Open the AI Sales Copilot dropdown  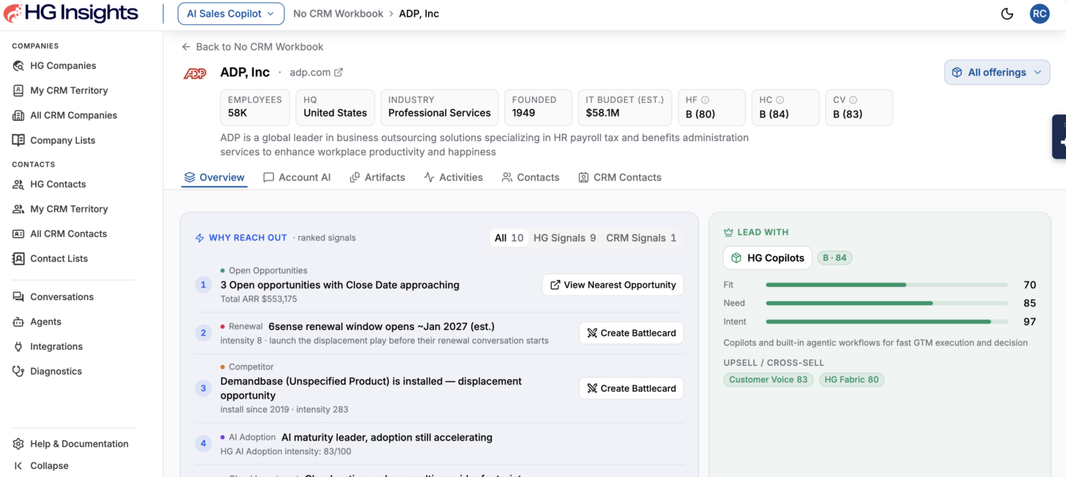(231, 13)
